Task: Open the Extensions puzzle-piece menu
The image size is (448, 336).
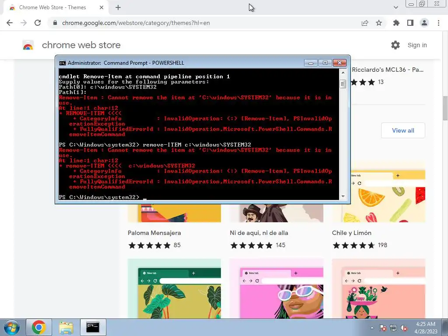Action: (396, 23)
